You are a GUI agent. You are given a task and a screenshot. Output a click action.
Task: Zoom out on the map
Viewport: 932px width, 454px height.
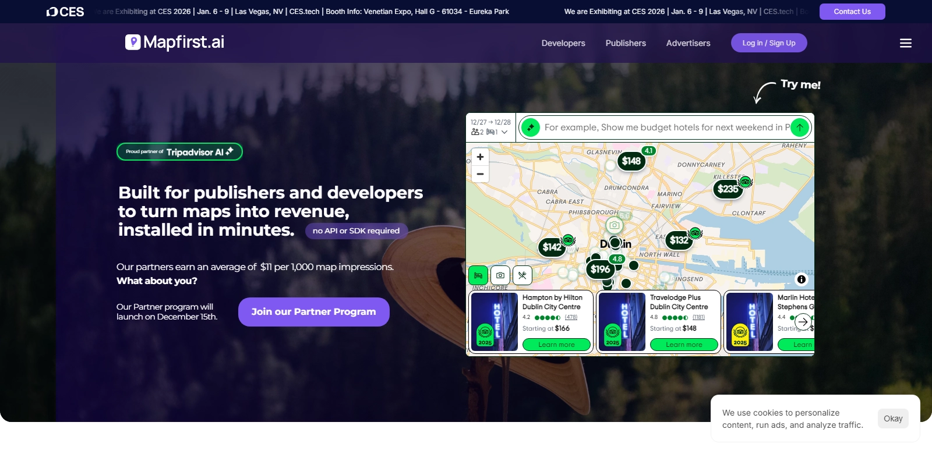(480, 173)
